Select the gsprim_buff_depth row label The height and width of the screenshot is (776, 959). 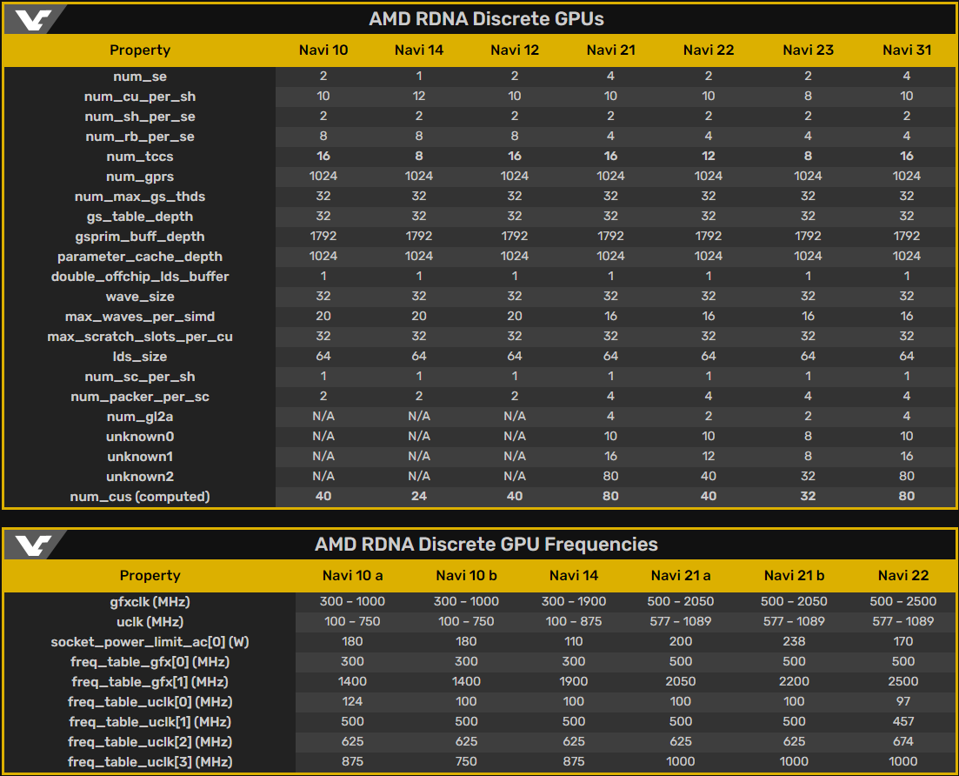point(139,237)
